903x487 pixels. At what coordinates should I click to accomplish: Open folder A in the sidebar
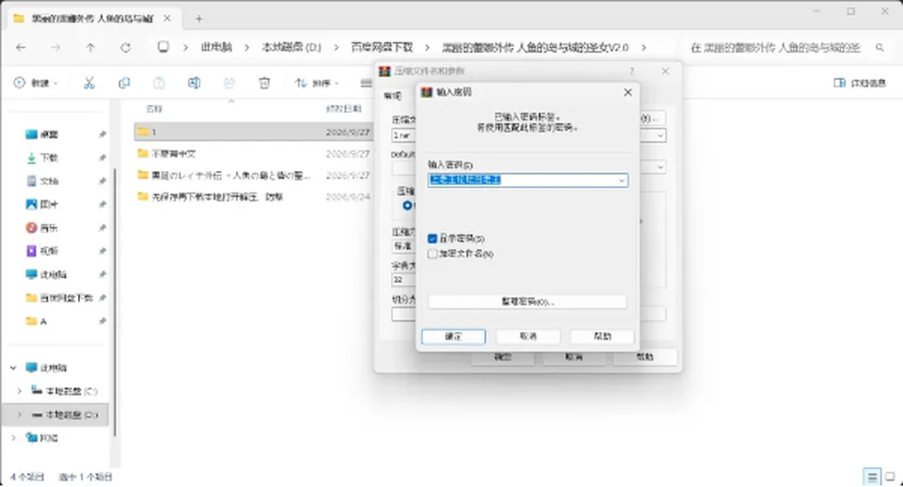(37, 322)
